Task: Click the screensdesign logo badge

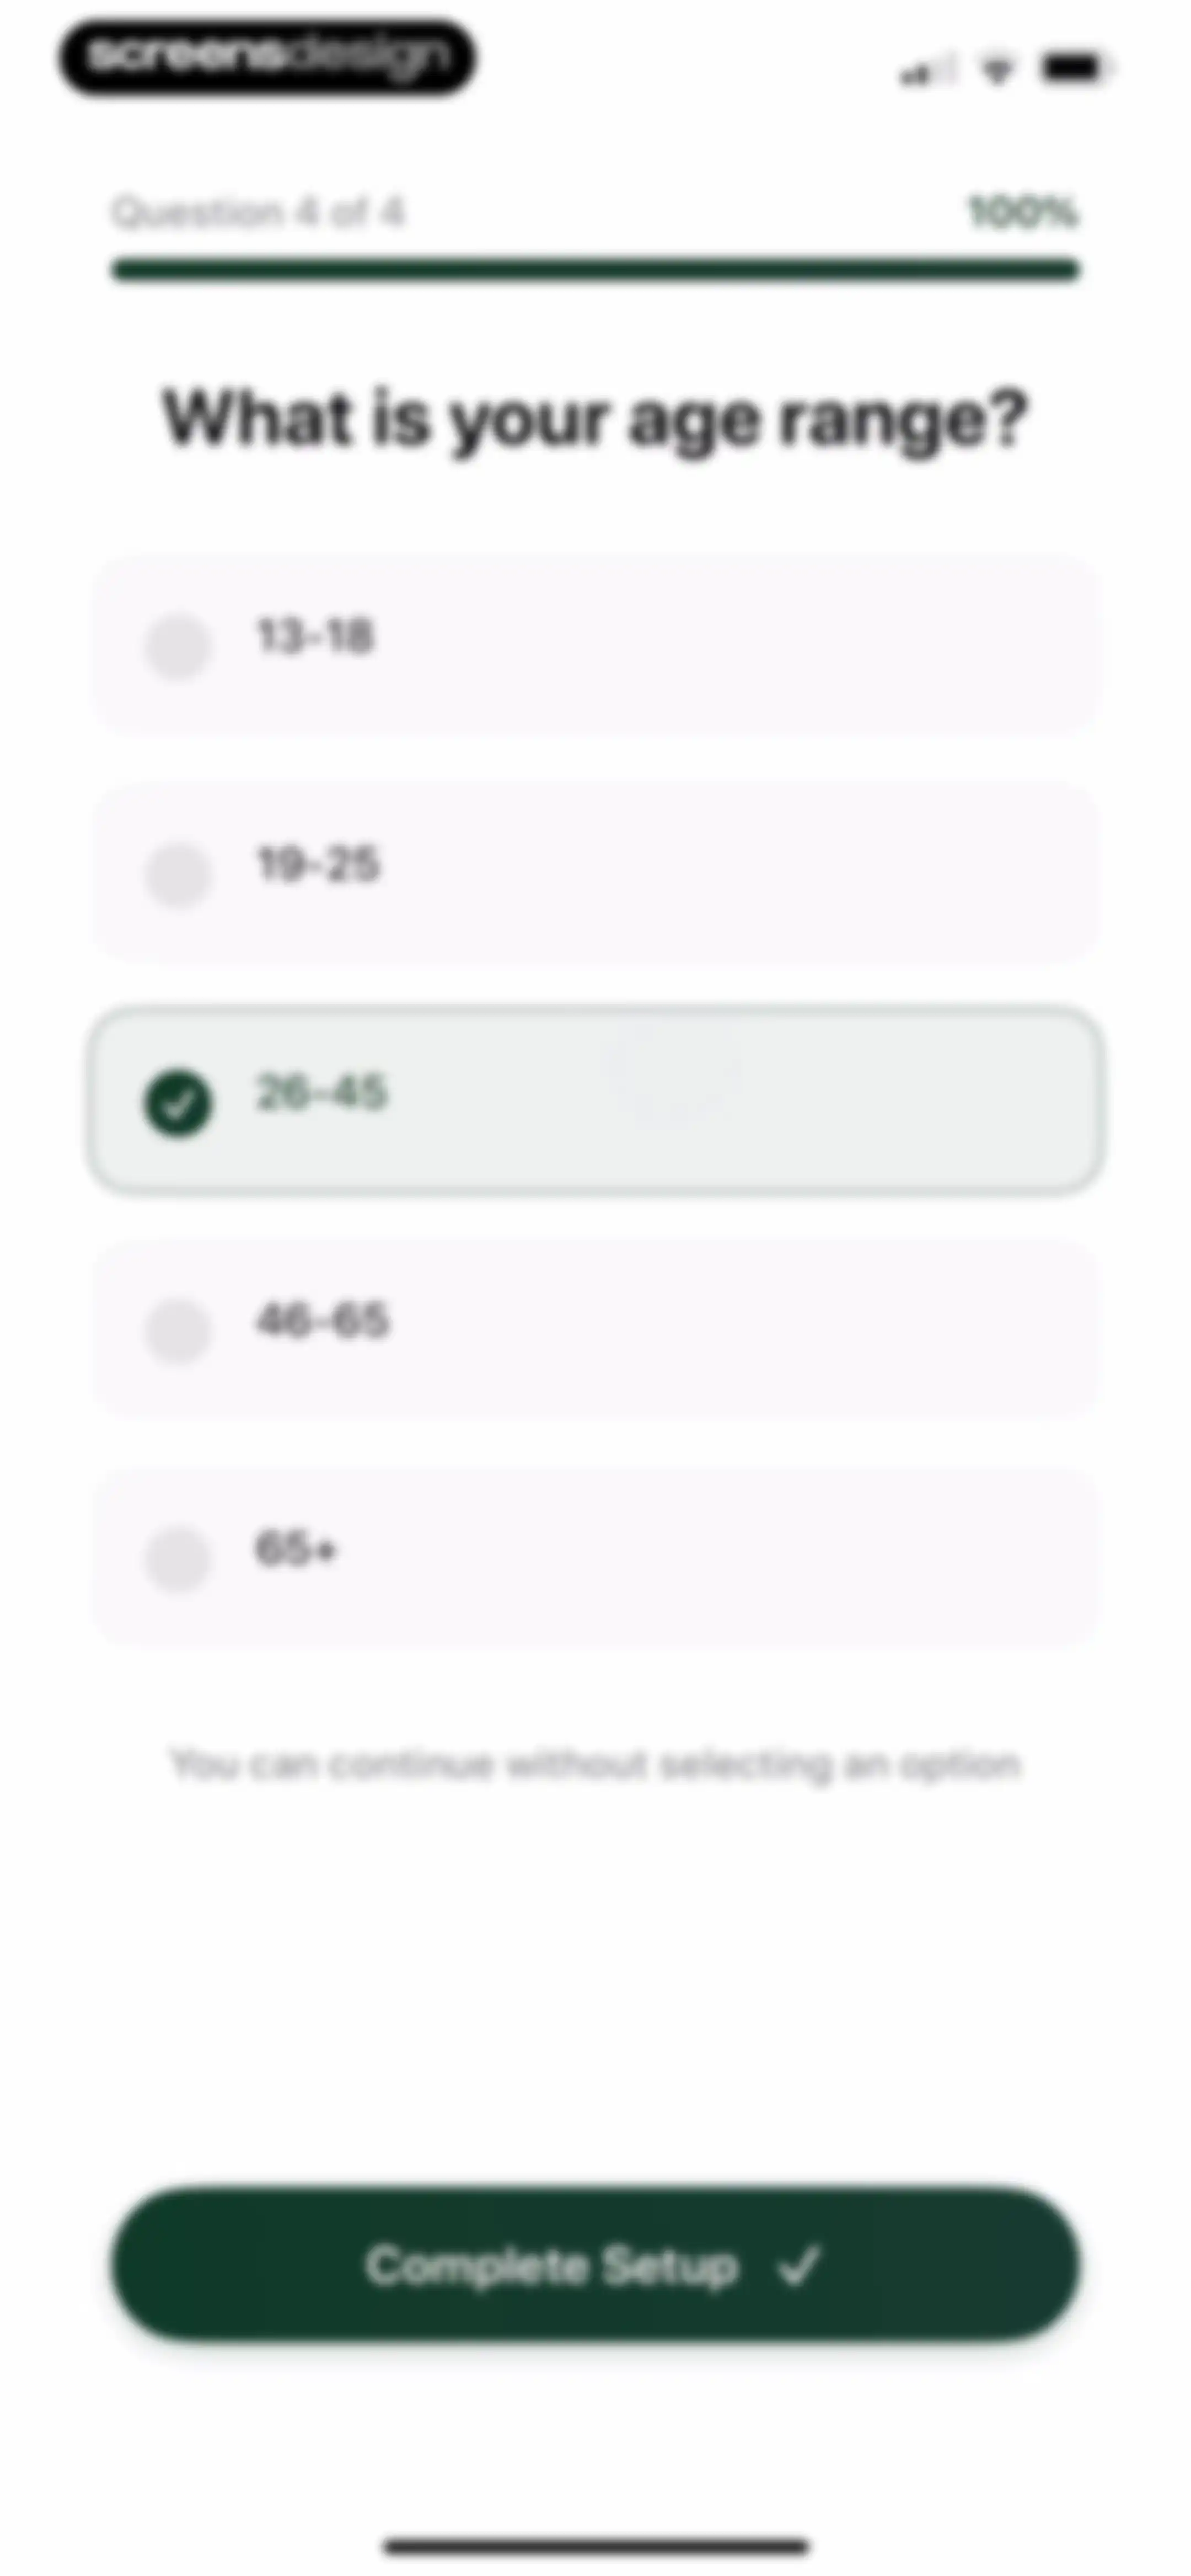Action: pos(267,57)
